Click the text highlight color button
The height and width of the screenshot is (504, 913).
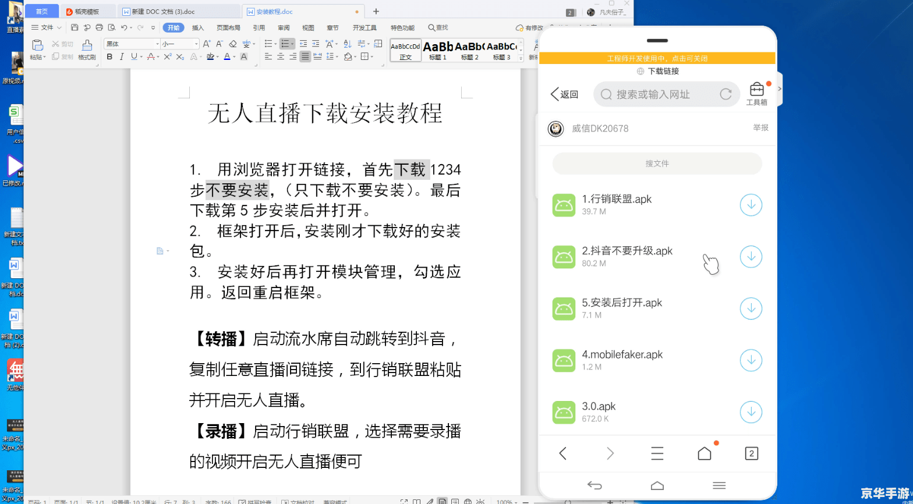coord(210,56)
